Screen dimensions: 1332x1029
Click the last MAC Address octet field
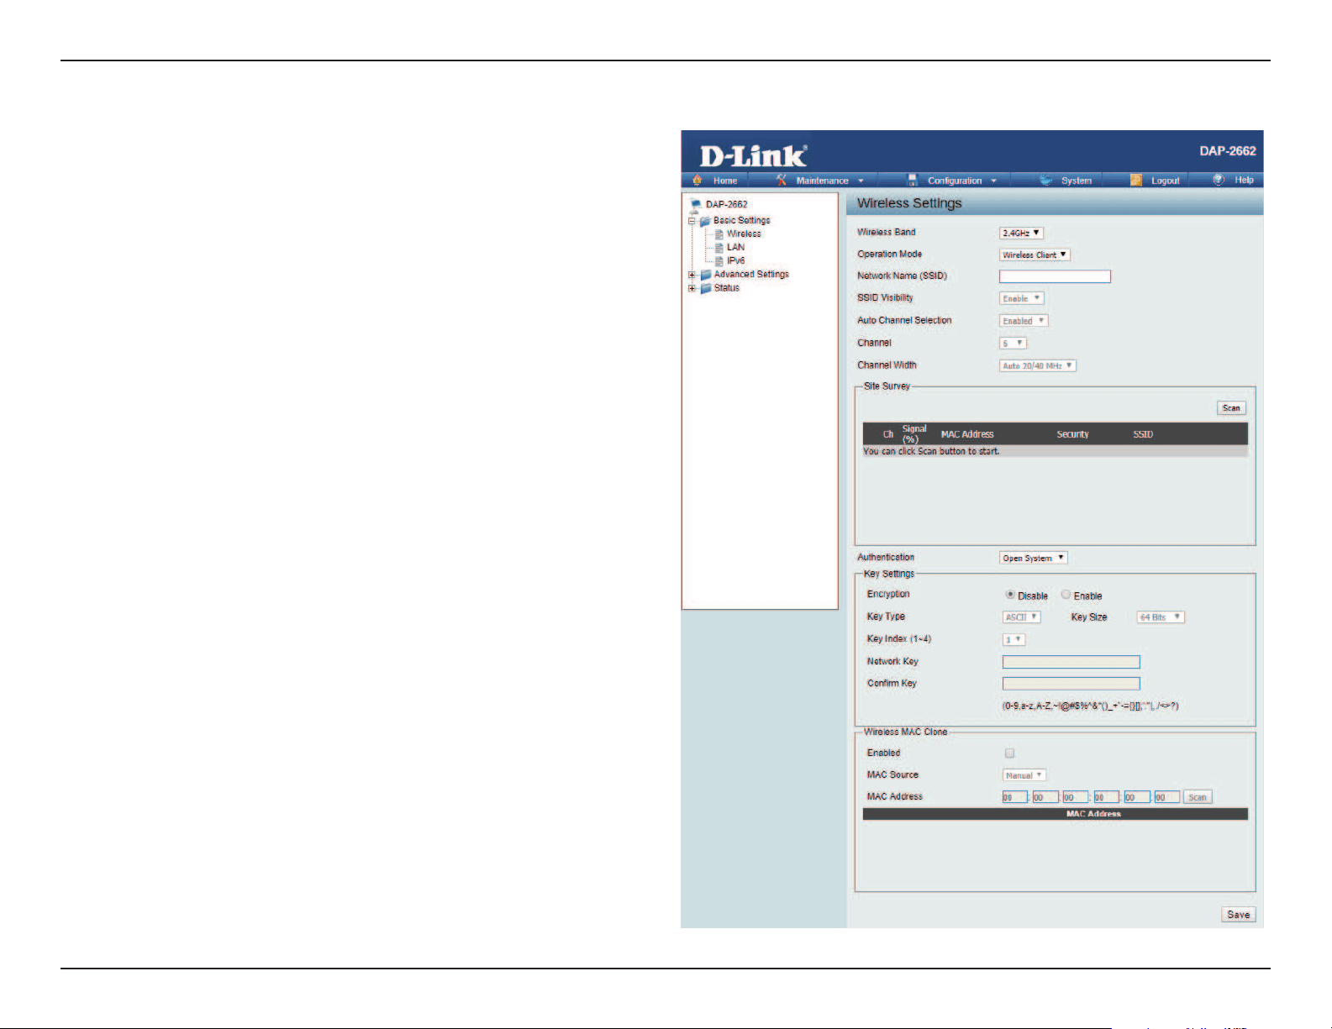[1166, 797]
